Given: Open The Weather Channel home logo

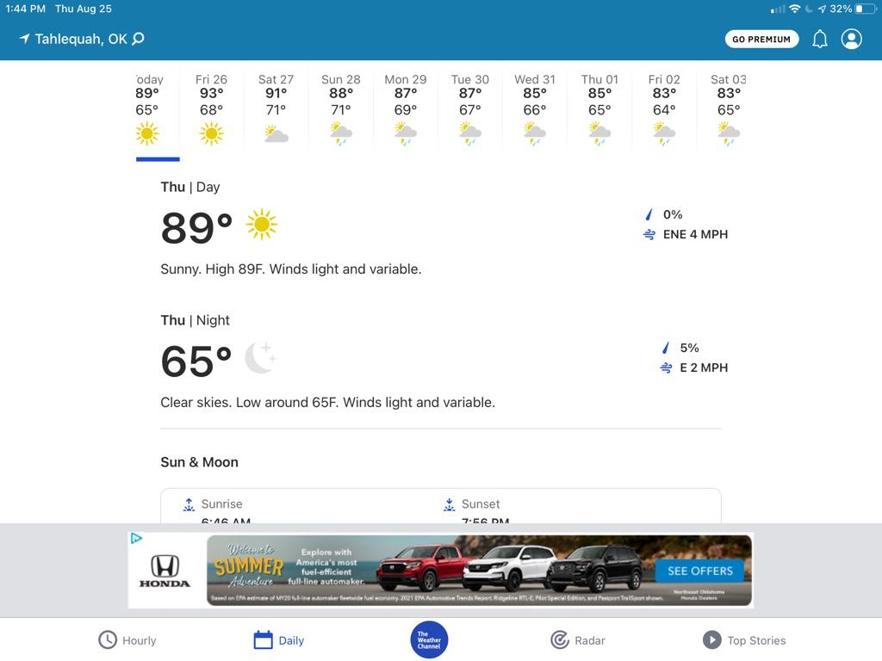Looking at the screenshot, I should tap(429, 639).
